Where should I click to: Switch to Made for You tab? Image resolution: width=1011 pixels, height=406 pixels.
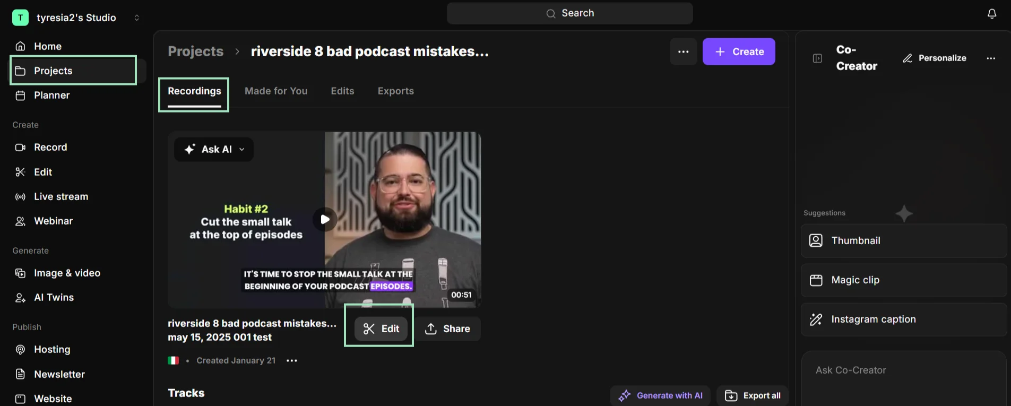point(276,91)
